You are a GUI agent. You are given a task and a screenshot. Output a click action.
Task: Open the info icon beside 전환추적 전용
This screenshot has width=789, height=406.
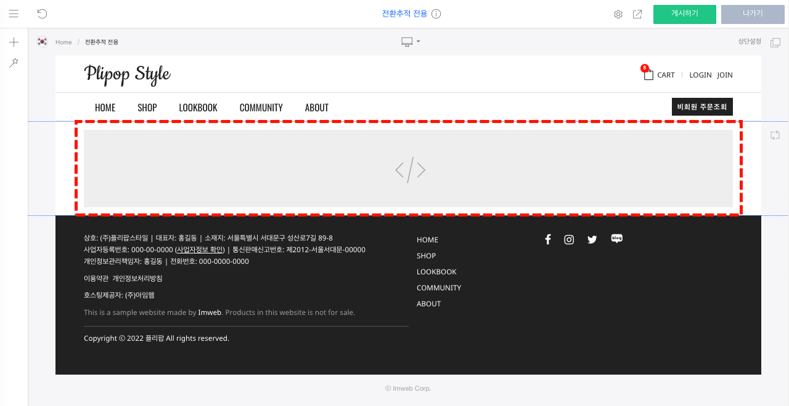coord(436,14)
